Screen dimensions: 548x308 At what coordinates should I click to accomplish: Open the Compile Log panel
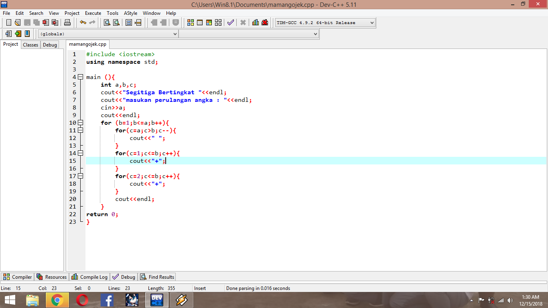pos(89,277)
